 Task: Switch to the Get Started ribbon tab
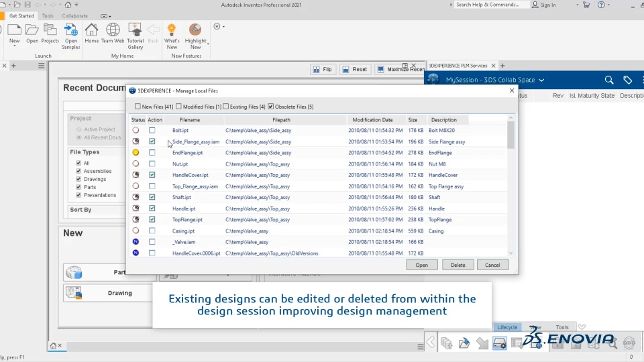[x=21, y=16]
